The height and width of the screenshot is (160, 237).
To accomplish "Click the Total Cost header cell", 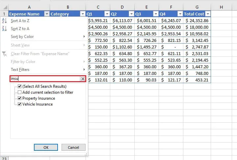I will tap(197, 14).
